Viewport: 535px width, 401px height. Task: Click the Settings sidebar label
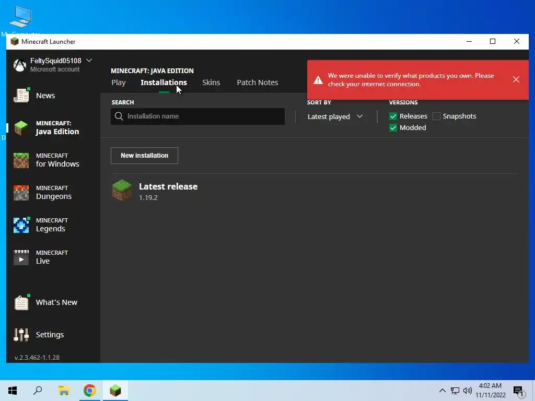click(50, 335)
